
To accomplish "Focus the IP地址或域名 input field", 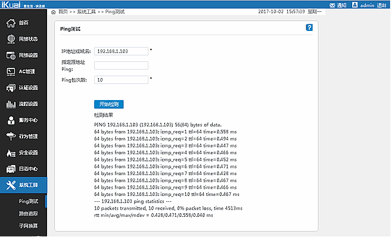I will click(x=121, y=51).
